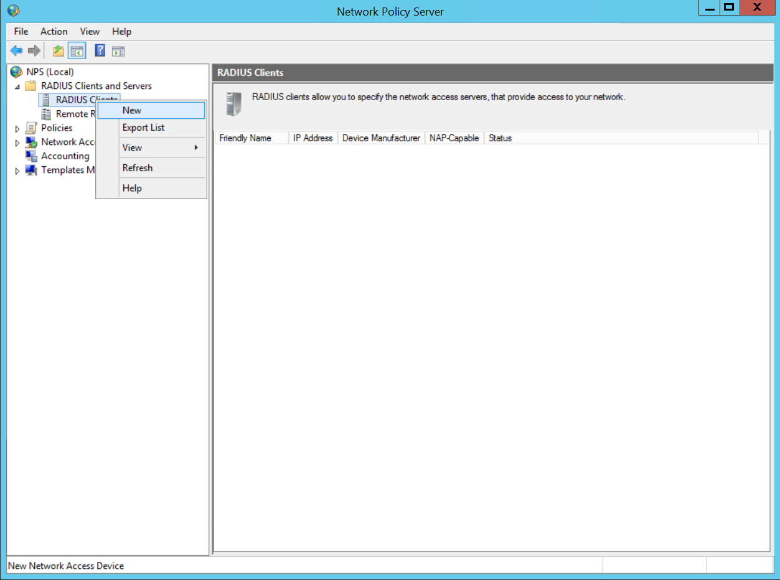Click the Accounting node icon
Screen dimensions: 780x580
tap(31, 156)
